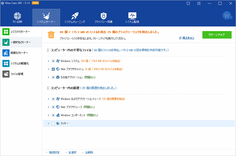Click the green クリーンアップ button

click(x=217, y=35)
